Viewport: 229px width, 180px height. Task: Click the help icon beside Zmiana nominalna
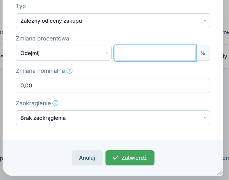pos(70,71)
